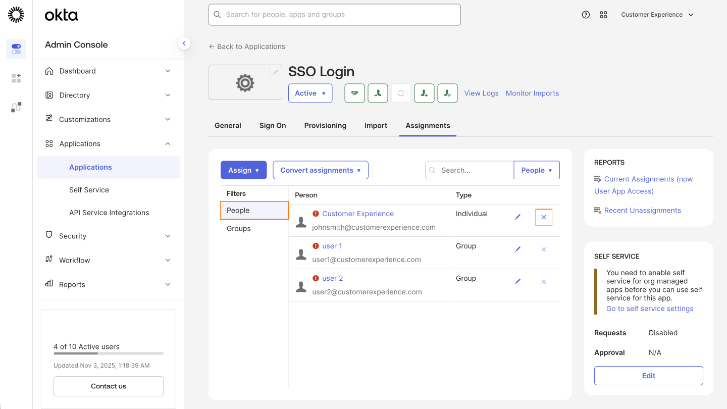This screenshot has height=409, width=727.
Task: Open the Admin Console sidebar icon
Action: pos(16,48)
